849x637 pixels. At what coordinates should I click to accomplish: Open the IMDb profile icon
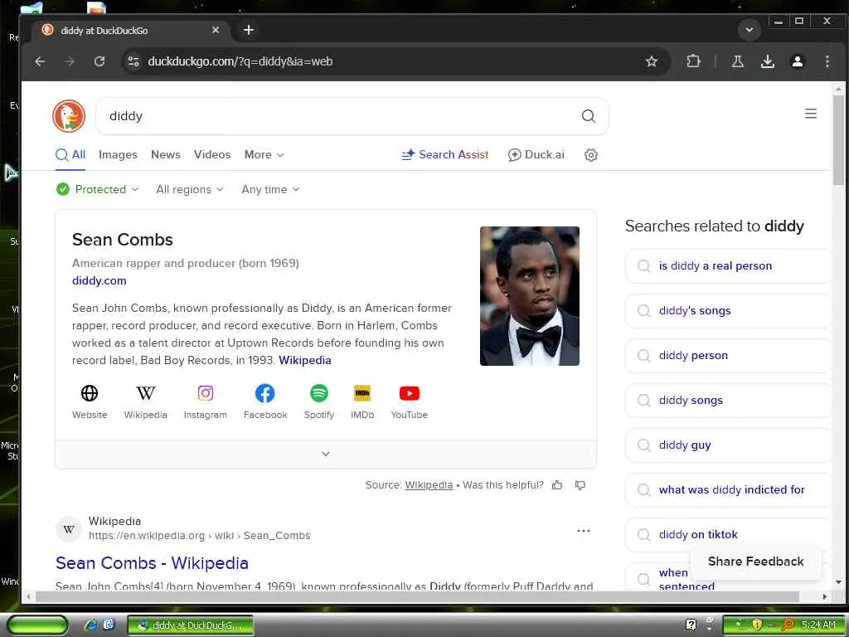(362, 393)
